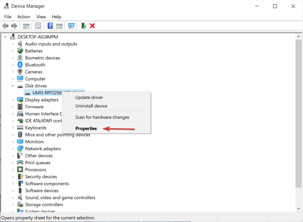The image size is (303, 222).
Task: Expand the Display adapters category
Action: point(13,100)
